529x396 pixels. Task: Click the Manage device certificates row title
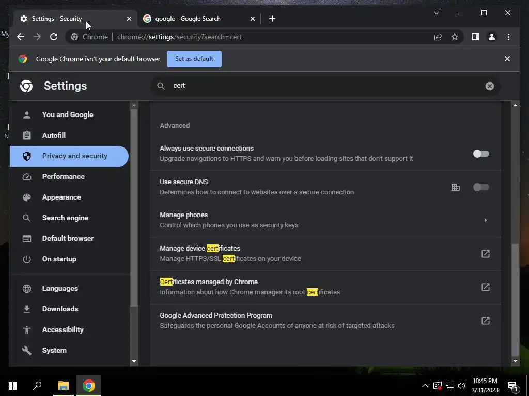pos(200,248)
